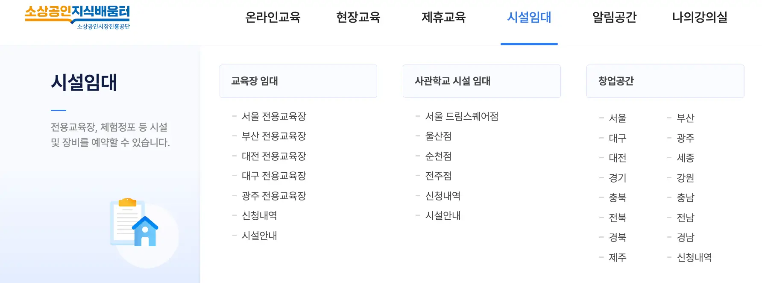Select the 시설임대 tab
This screenshot has height=283, width=762.
point(529,18)
